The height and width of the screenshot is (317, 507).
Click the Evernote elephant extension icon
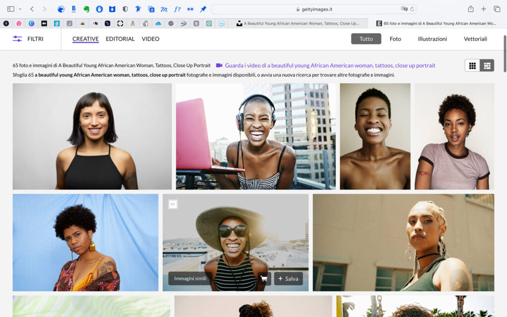point(86,9)
